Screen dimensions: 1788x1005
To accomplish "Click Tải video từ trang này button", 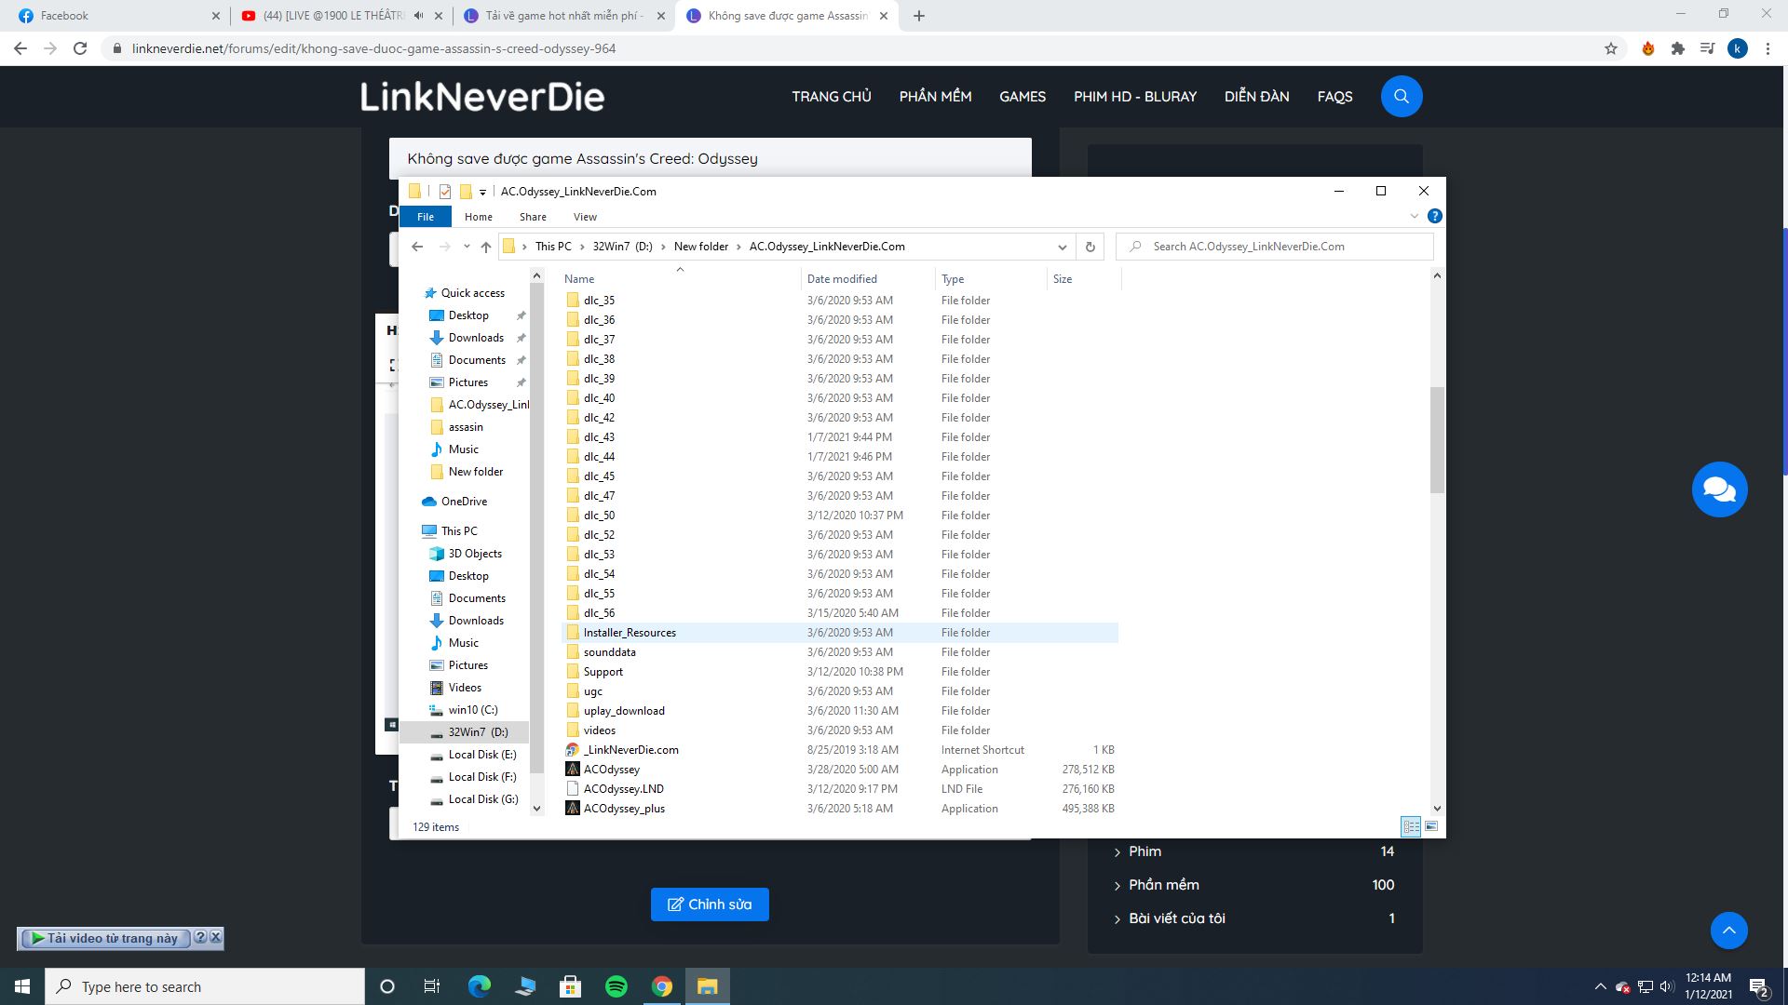I will pos(105,938).
